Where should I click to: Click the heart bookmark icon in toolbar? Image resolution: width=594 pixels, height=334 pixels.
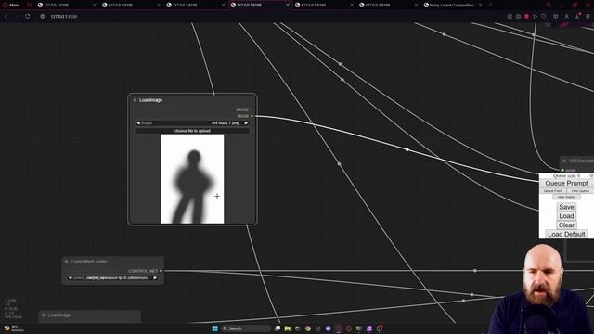(544, 17)
